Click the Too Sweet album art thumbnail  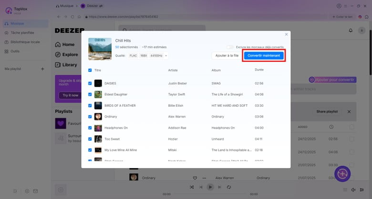98,139
